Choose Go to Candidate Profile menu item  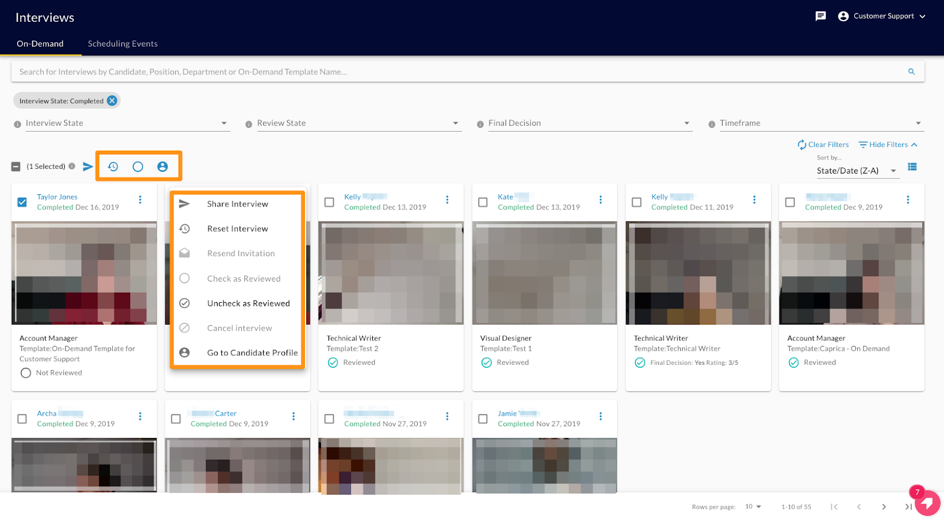coord(238,353)
